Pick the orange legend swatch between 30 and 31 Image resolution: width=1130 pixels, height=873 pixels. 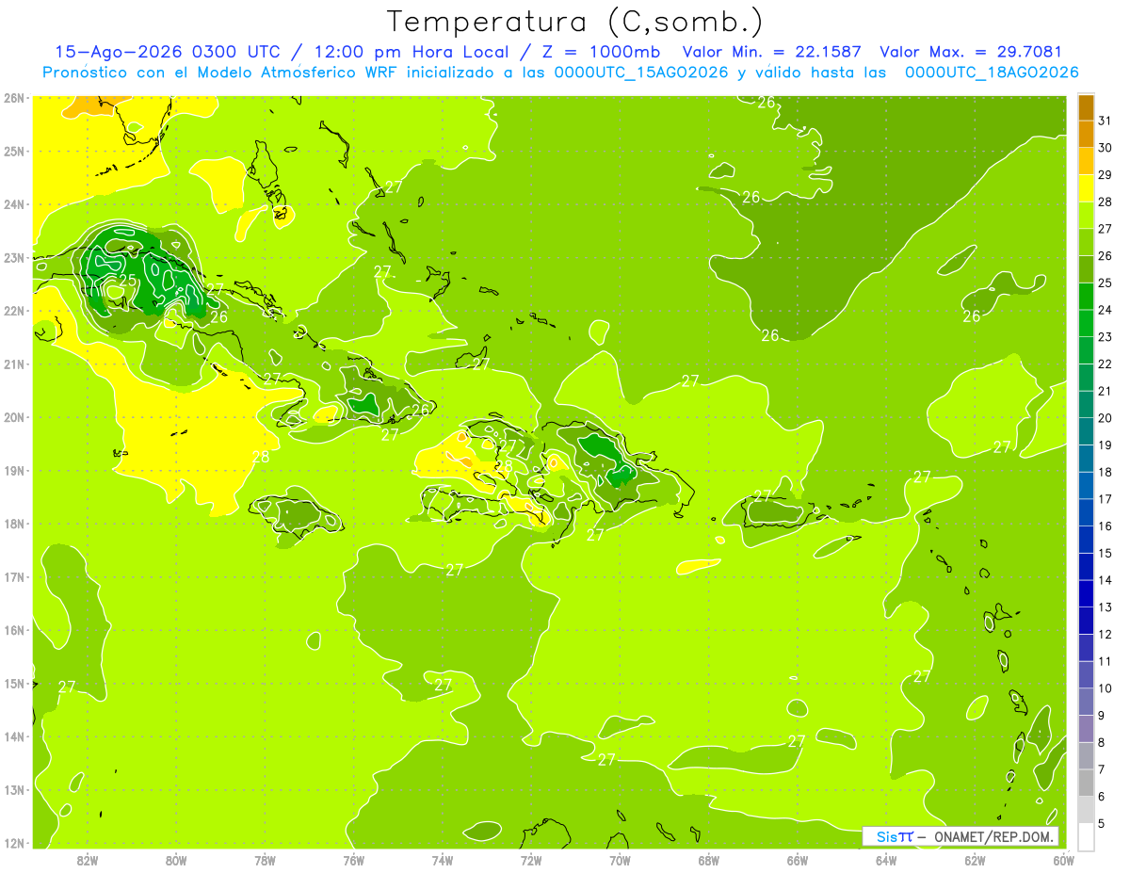[1086, 134]
